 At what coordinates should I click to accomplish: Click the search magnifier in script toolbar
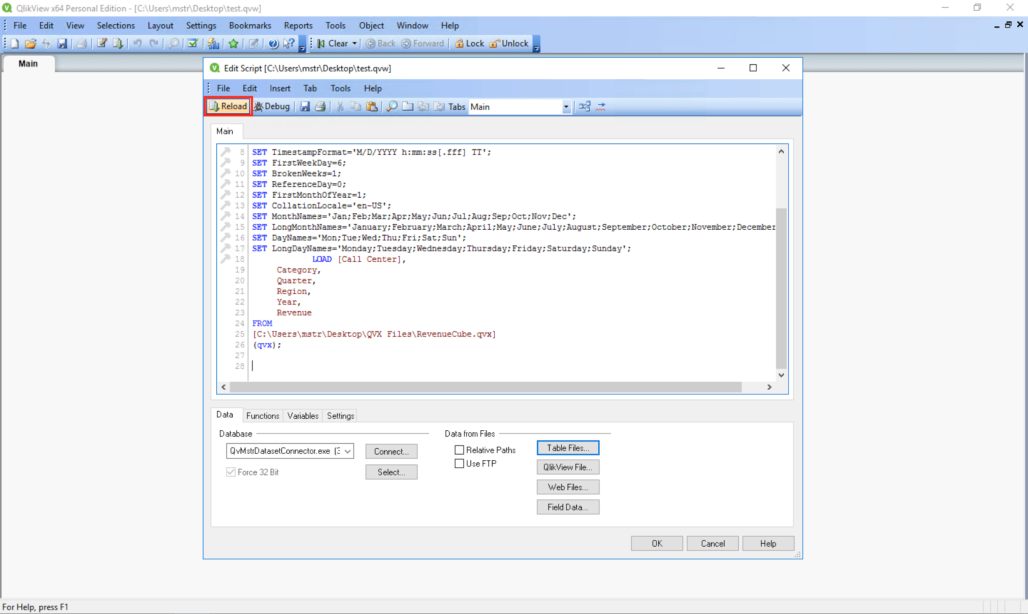coord(391,106)
